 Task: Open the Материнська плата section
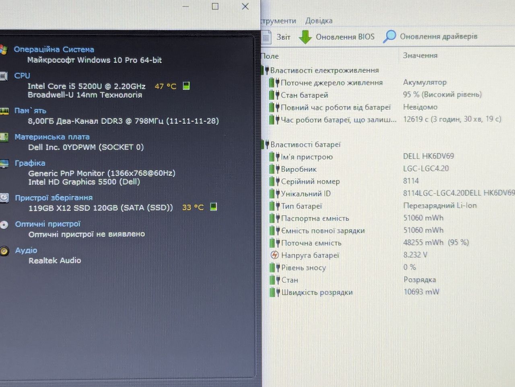point(52,137)
